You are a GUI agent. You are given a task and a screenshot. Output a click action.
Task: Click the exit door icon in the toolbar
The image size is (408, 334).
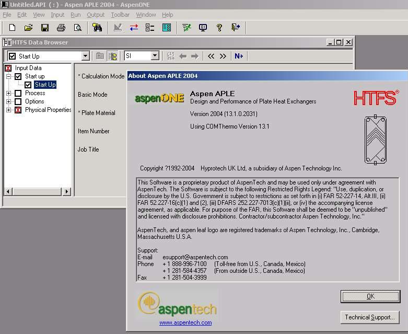[x=236, y=27]
